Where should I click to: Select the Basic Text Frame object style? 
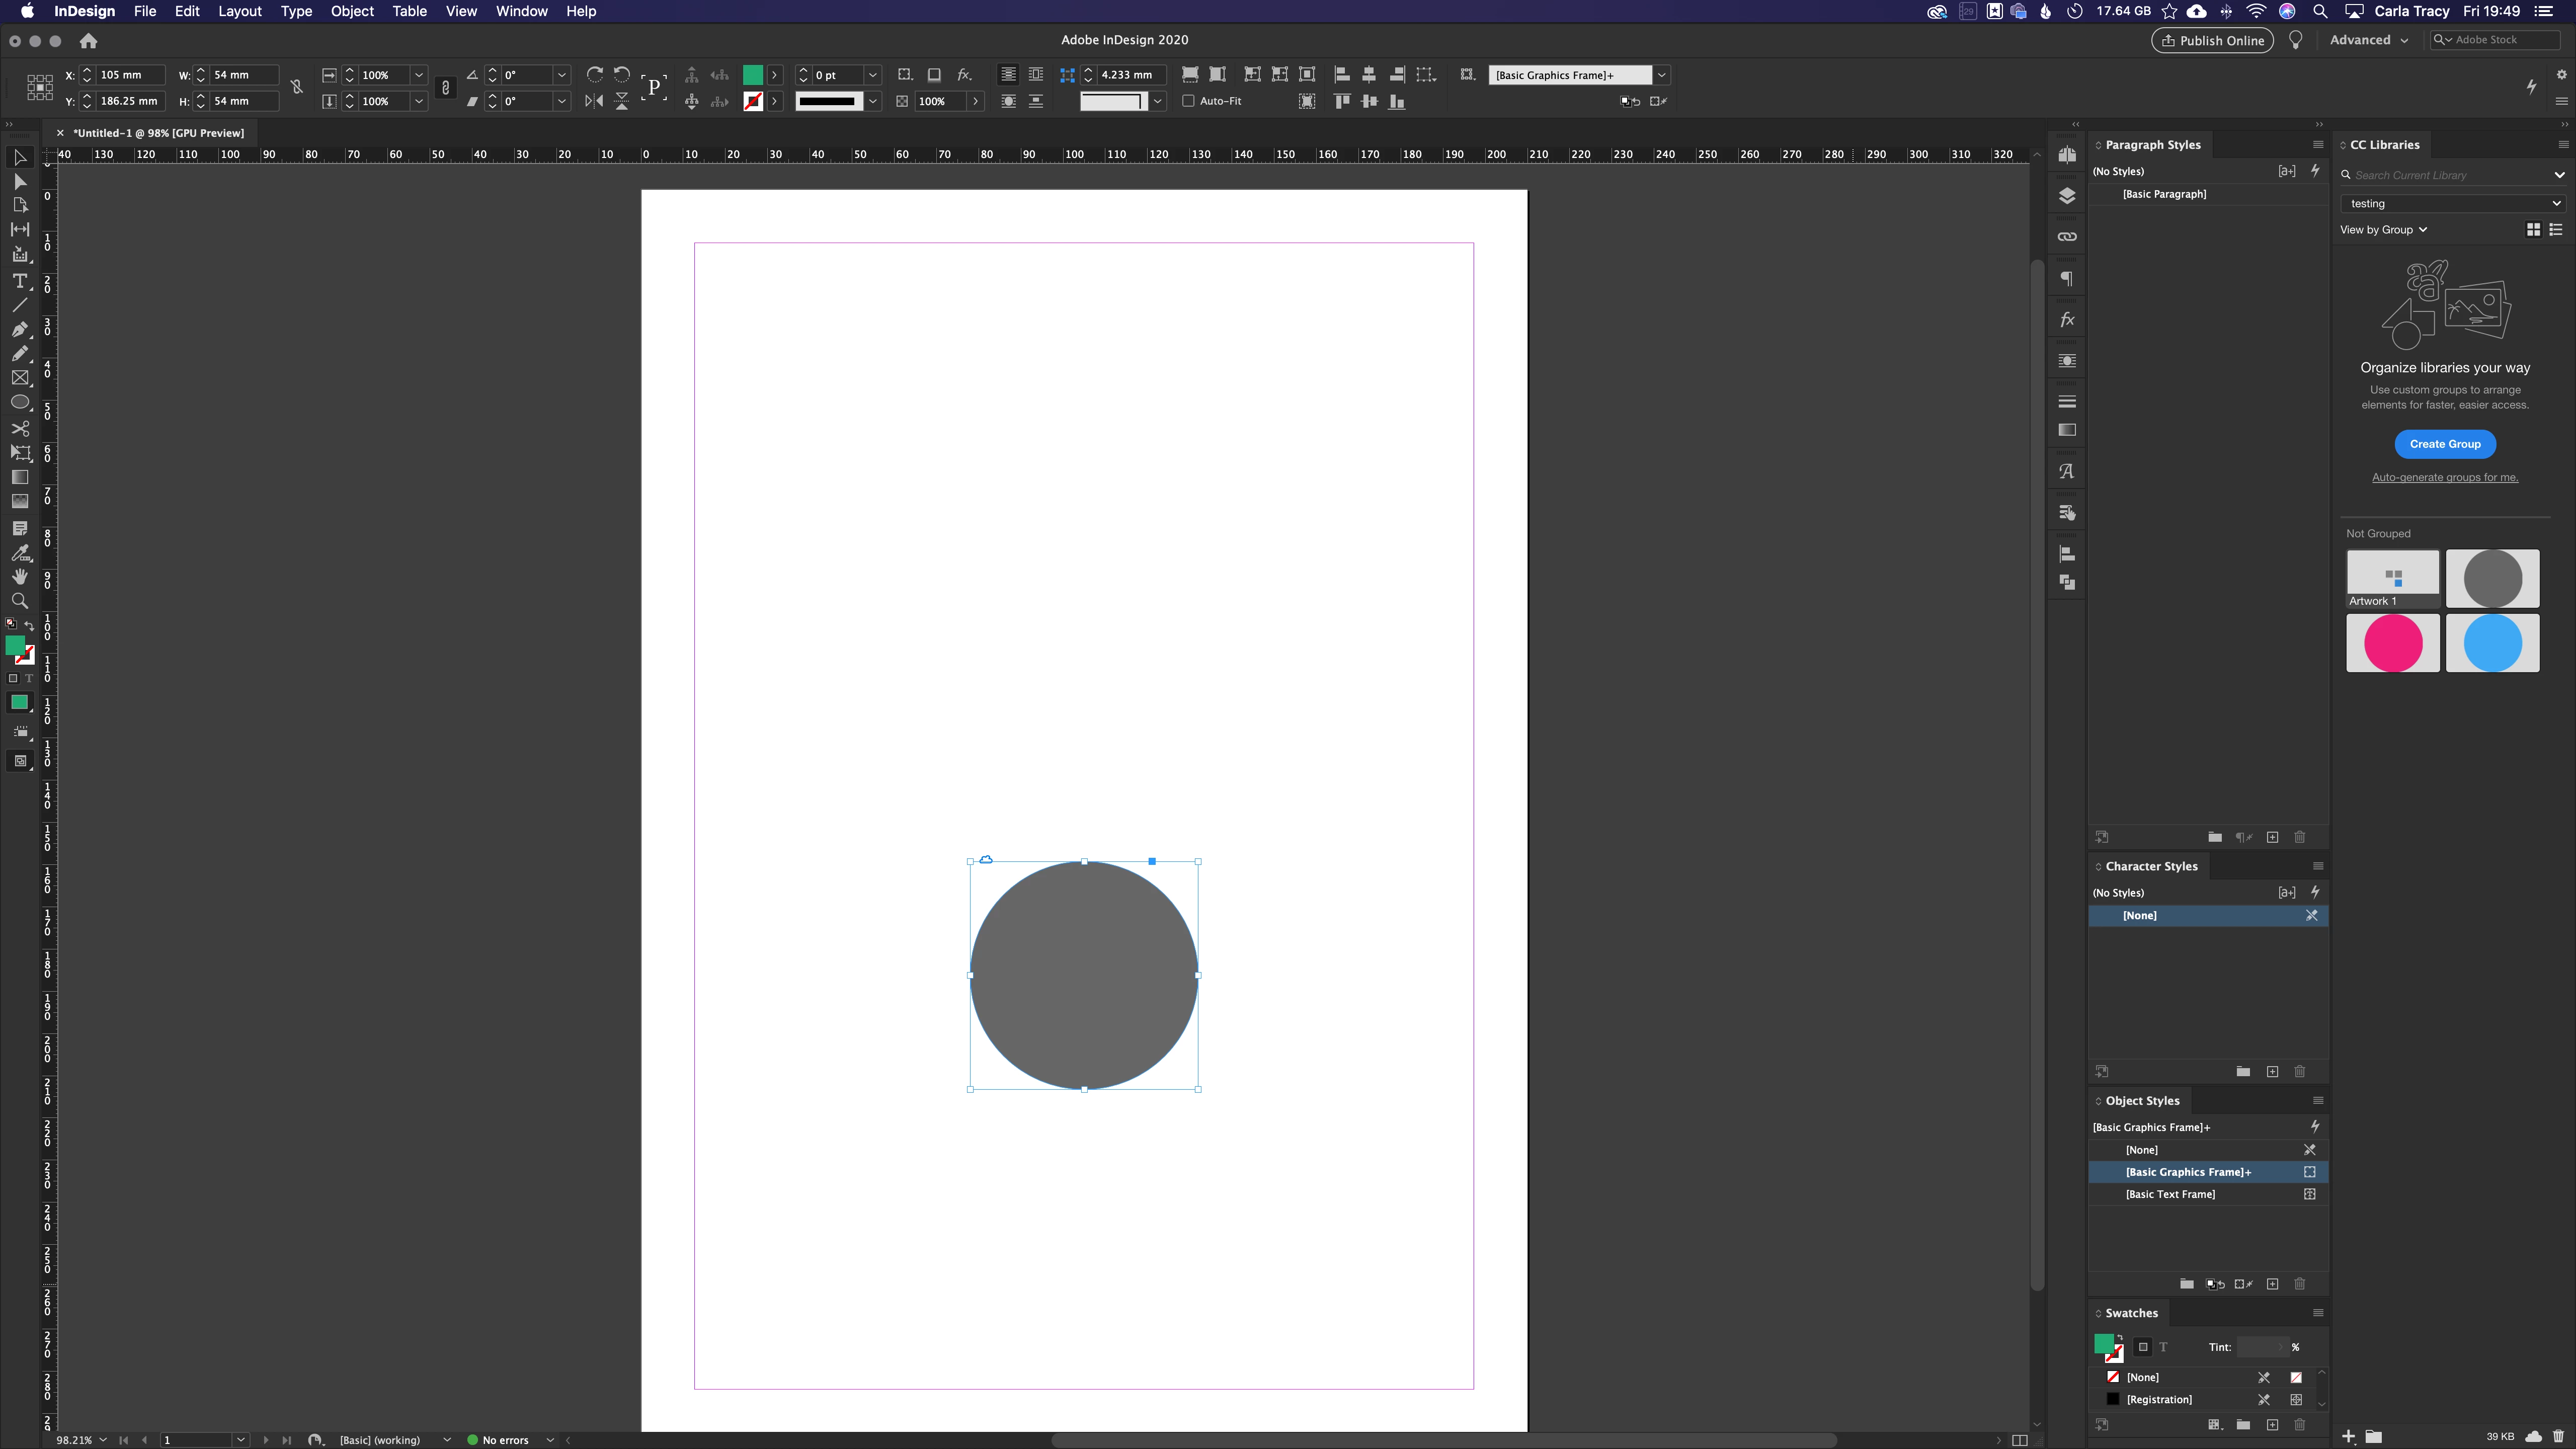pos(2208,1194)
